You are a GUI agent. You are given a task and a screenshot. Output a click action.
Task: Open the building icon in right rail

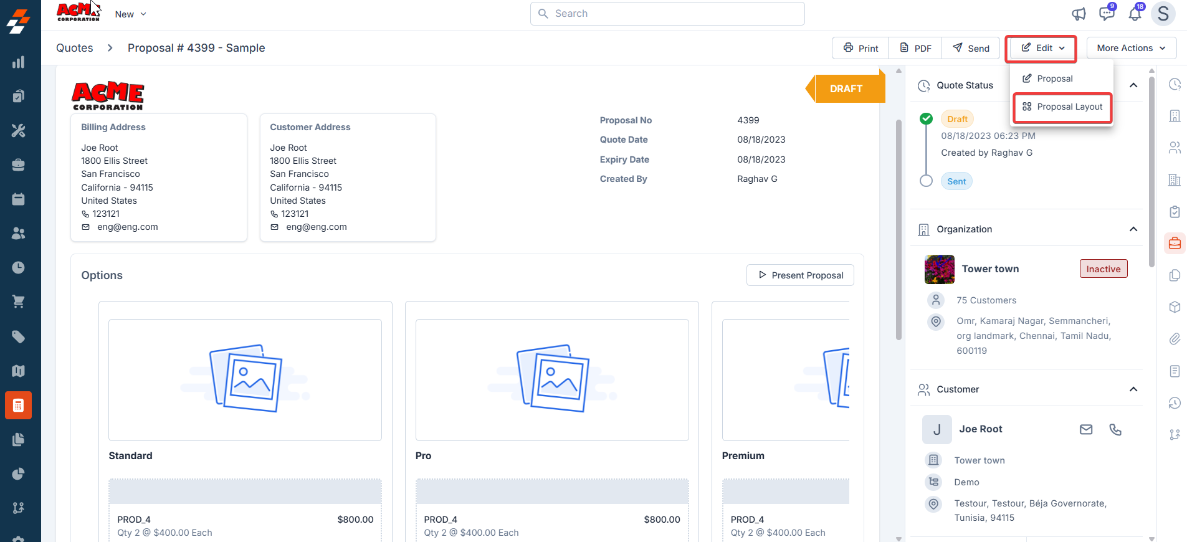coord(1175,116)
